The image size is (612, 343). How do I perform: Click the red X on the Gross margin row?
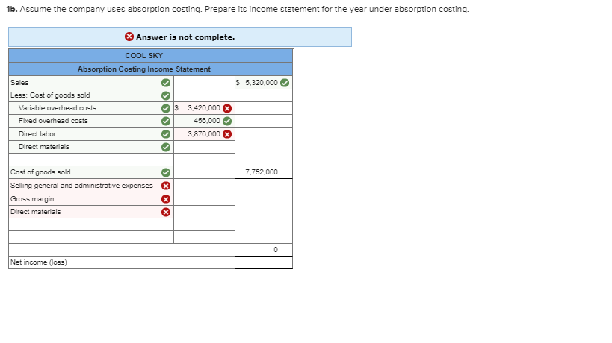pyautogui.click(x=166, y=199)
